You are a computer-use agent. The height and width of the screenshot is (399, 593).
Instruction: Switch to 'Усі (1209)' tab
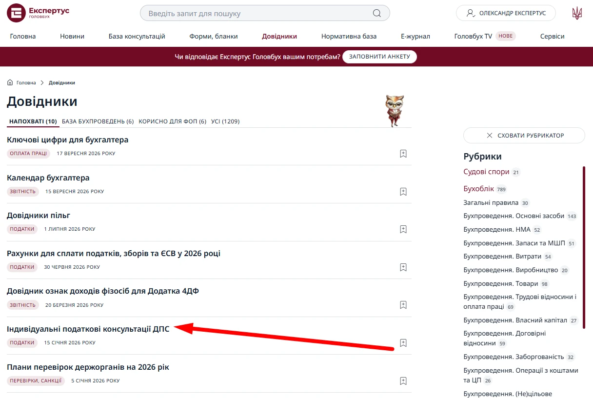tap(225, 121)
